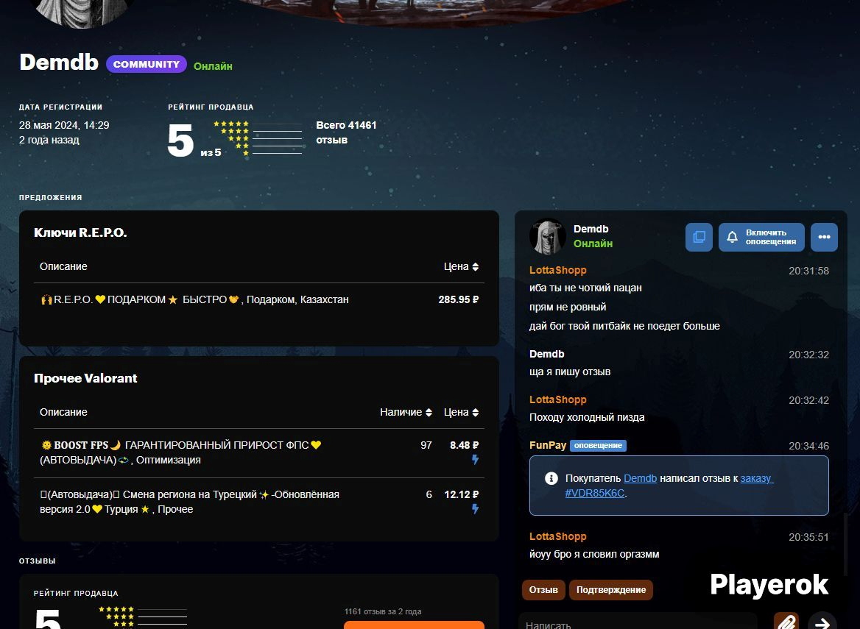Screen dimensions: 860x629
Task: Click LottaShopp name on the 20:35:51 message
Action: (x=558, y=536)
